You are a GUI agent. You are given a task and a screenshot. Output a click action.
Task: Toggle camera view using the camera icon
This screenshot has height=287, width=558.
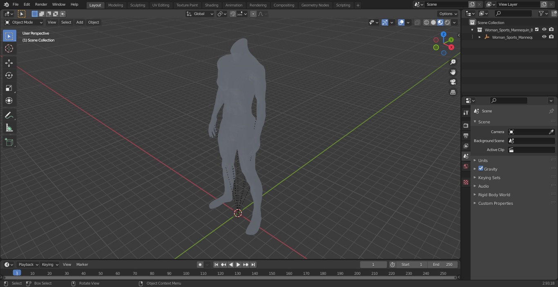(x=453, y=82)
